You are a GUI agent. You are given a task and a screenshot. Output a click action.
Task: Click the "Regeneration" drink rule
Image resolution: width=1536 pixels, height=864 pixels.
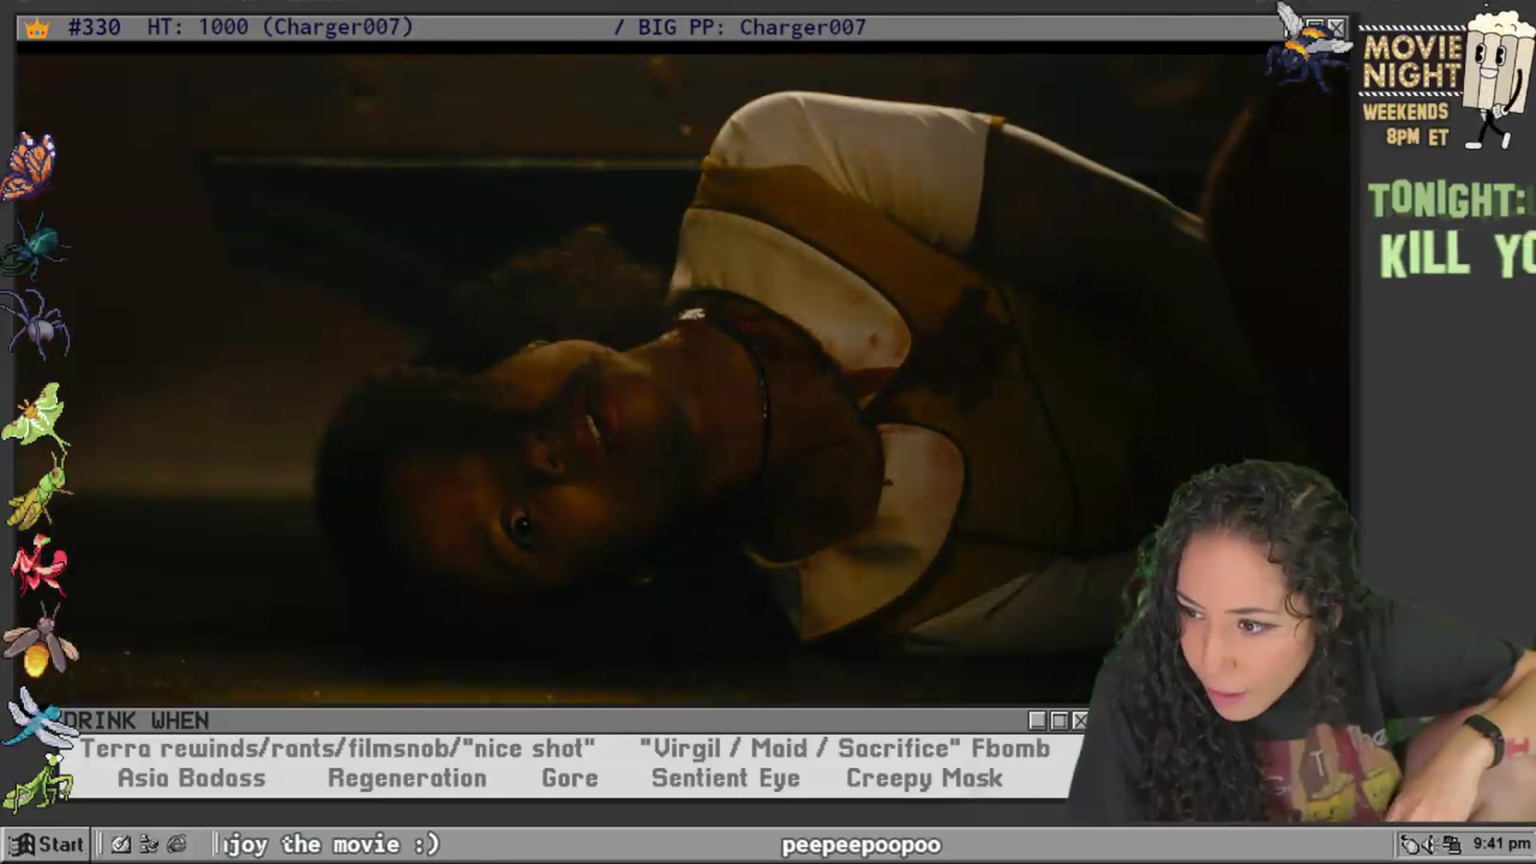point(407,778)
